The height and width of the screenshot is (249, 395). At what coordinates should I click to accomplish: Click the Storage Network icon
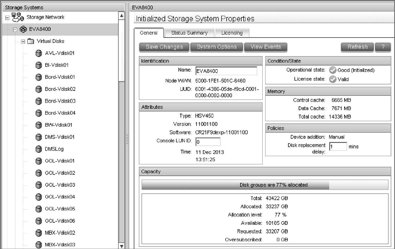(x=18, y=17)
